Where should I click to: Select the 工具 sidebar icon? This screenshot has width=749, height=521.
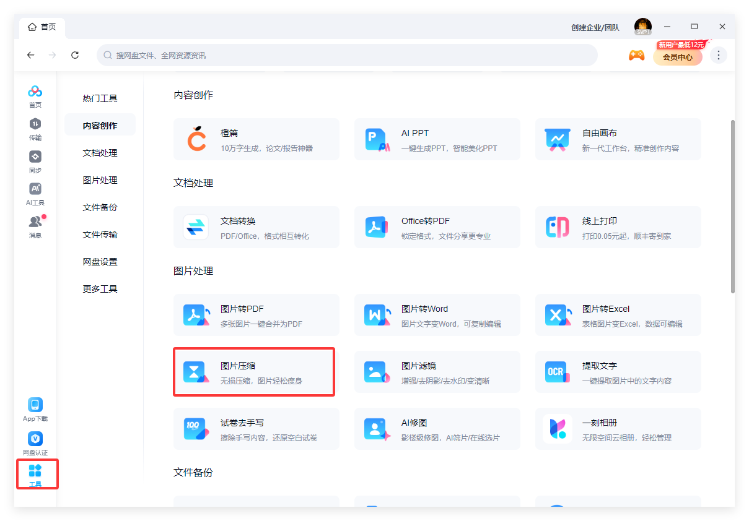coord(35,475)
